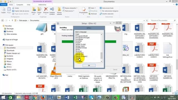Image resolution: width=178 pixels, height=100 pixels.
Task: Select Simplified Chinese in the language list
Action: pos(81,48)
